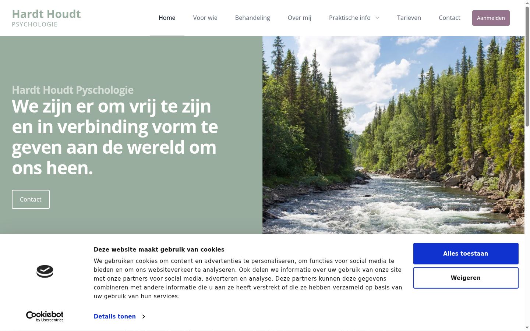The height and width of the screenshot is (331, 530).
Task: Click the subtitle 'Hardt Houdt Pyschologie'
Action: tap(73, 90)
